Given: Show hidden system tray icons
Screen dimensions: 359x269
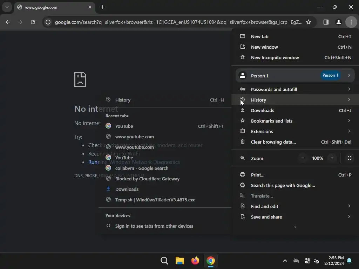Looking at the screenshot, I should 285,261.
